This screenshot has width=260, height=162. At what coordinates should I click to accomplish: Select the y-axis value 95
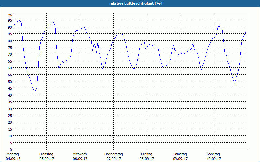[10, 20]
